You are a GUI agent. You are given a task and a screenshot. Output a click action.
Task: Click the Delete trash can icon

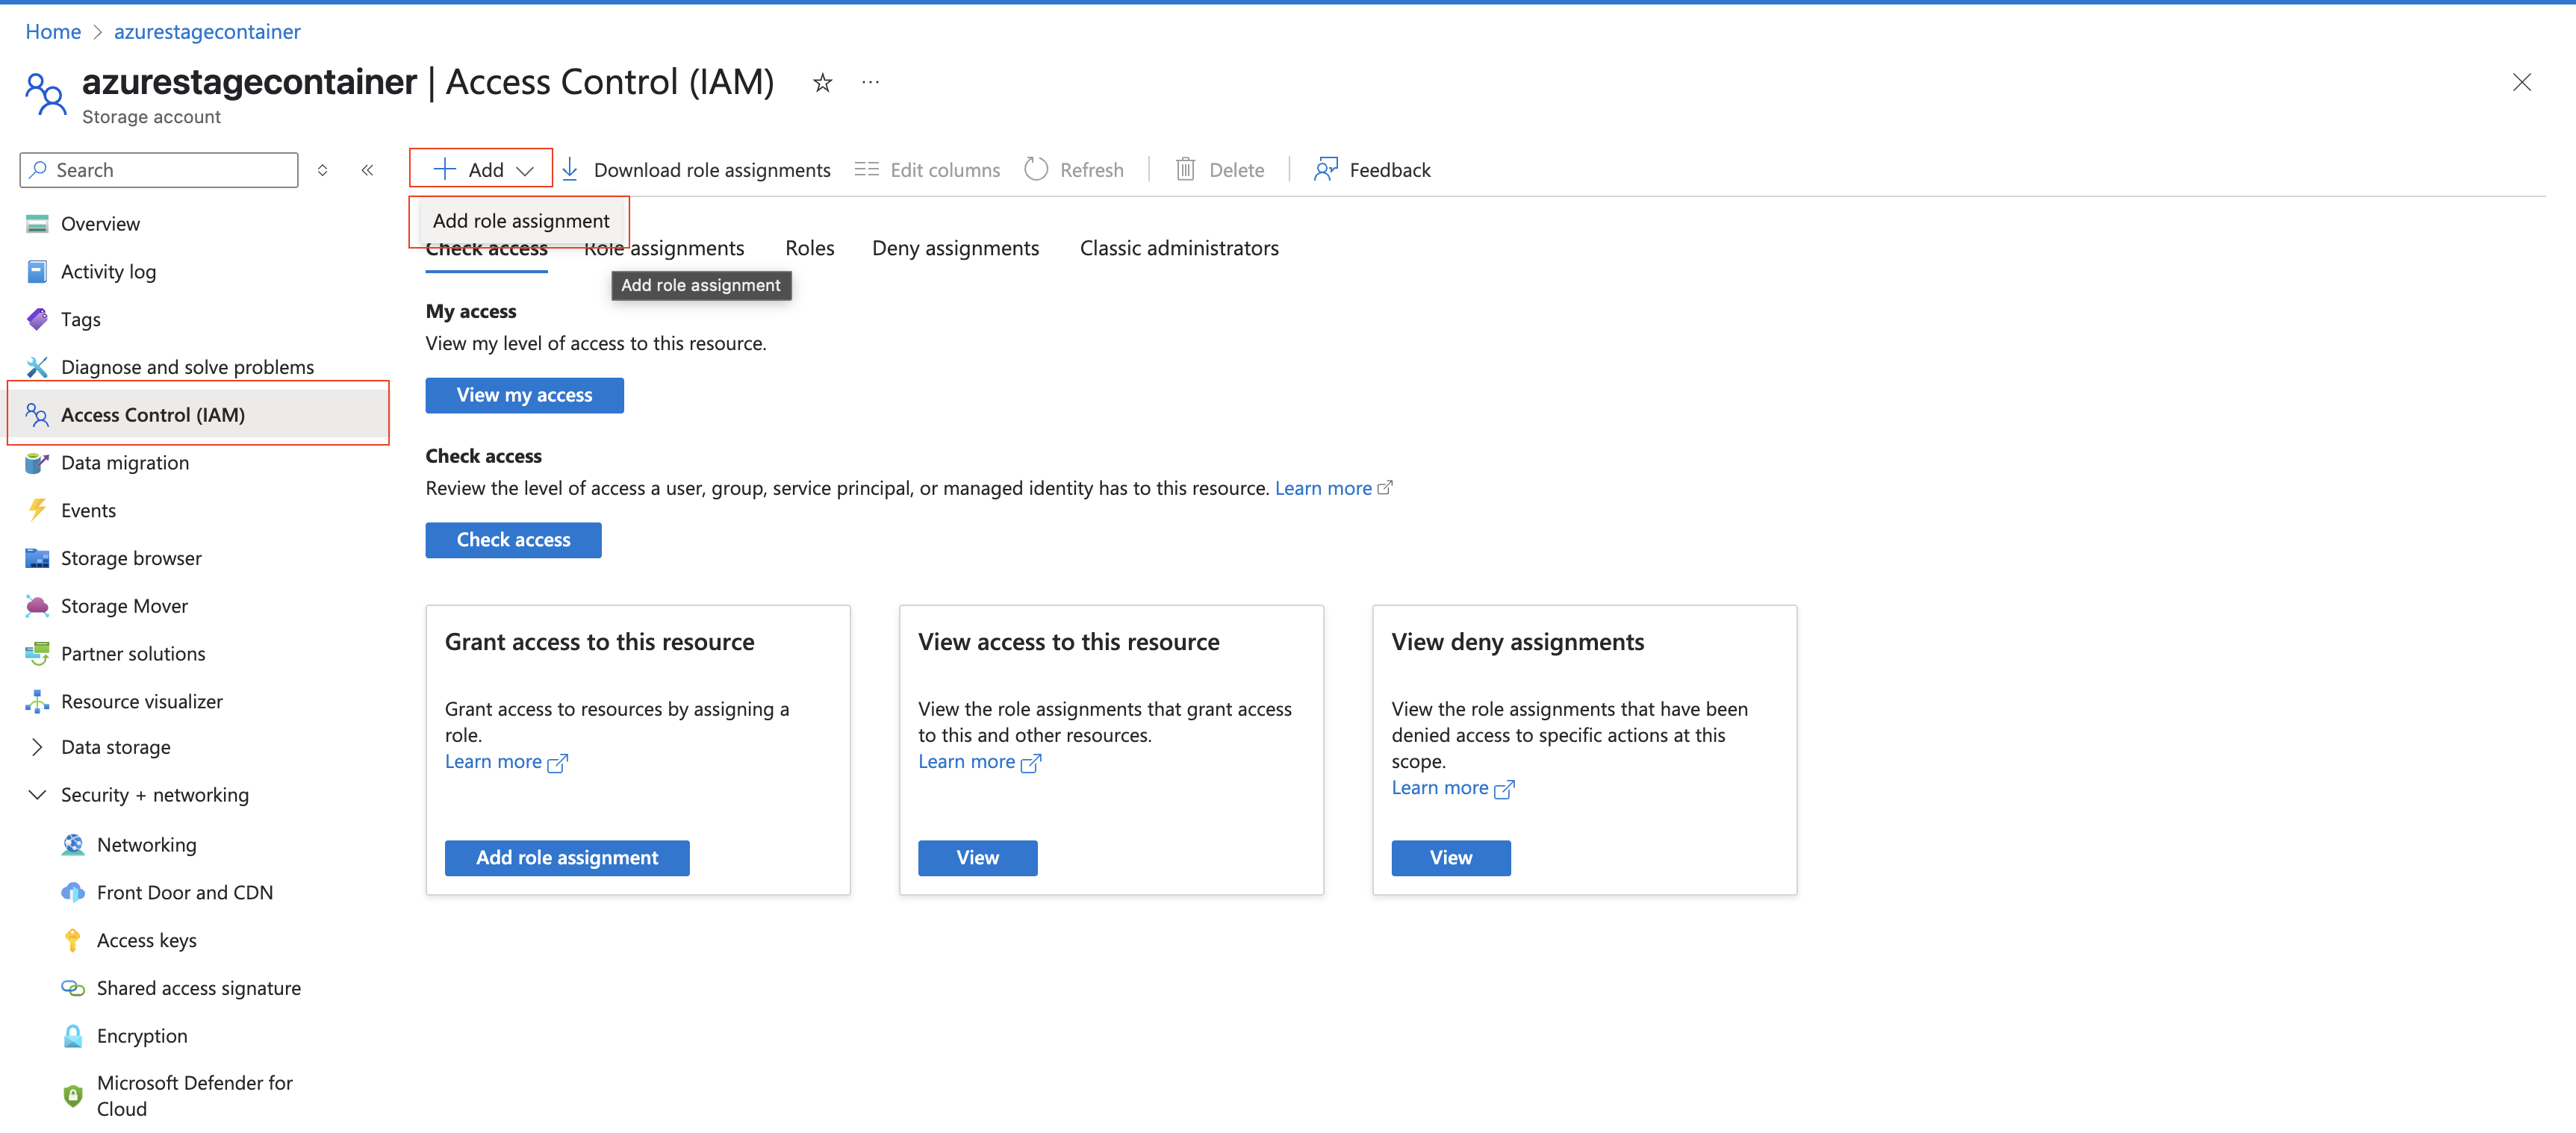[1185, 170]
